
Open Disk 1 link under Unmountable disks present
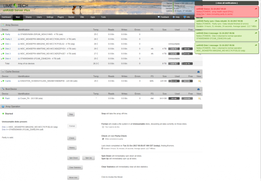4,127
